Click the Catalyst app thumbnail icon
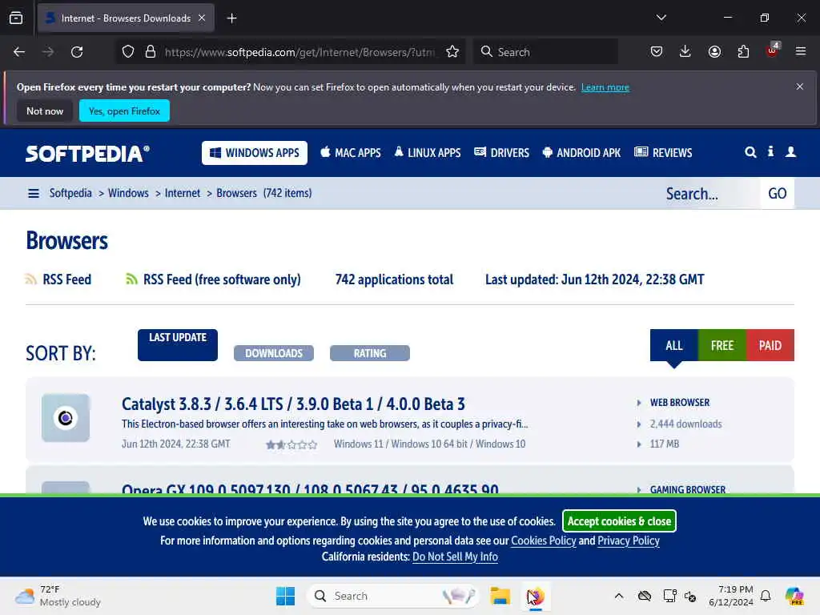Viewport: 820px width, 615px height. tap(66, 418)
